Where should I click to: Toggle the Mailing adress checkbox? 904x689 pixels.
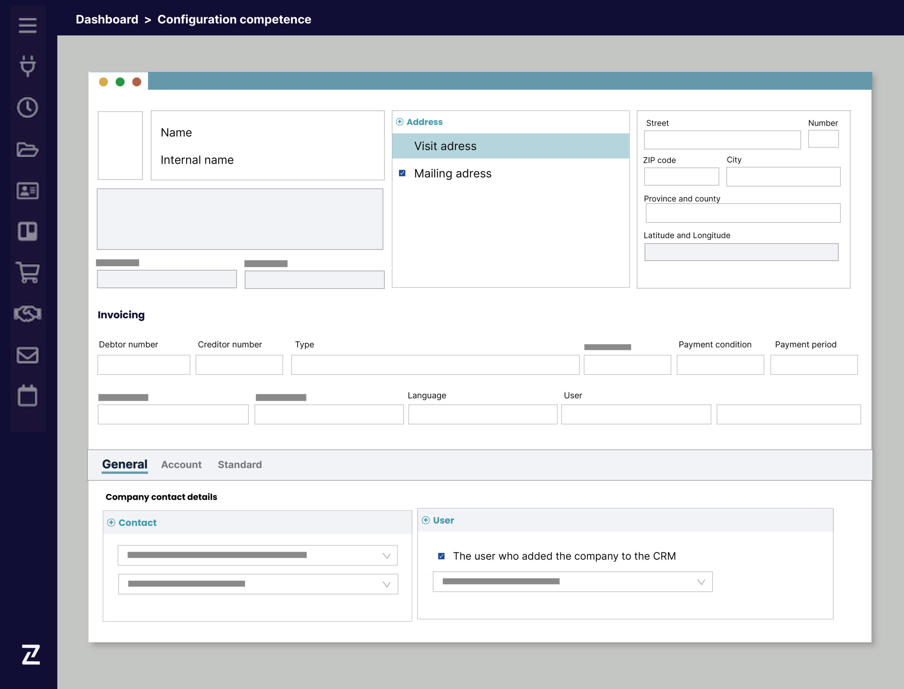403,173
